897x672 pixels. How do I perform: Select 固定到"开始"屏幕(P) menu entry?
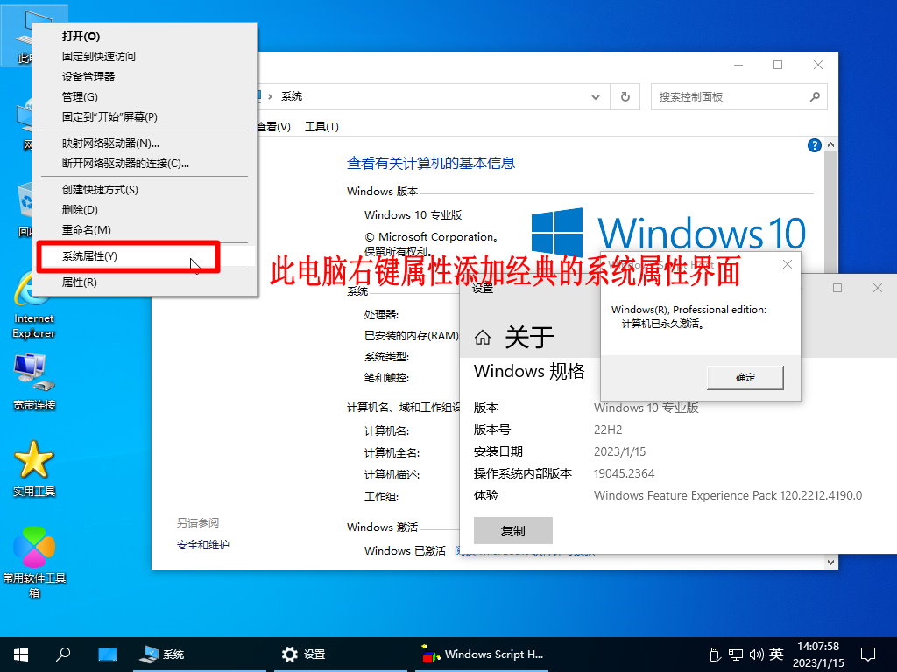[x=145, y=116]
